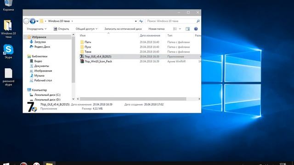Image resolution: width=294 pixels, height=165 pixels.
Task: Toggle the preview pane icon
Action: click(x=187, y=29)
